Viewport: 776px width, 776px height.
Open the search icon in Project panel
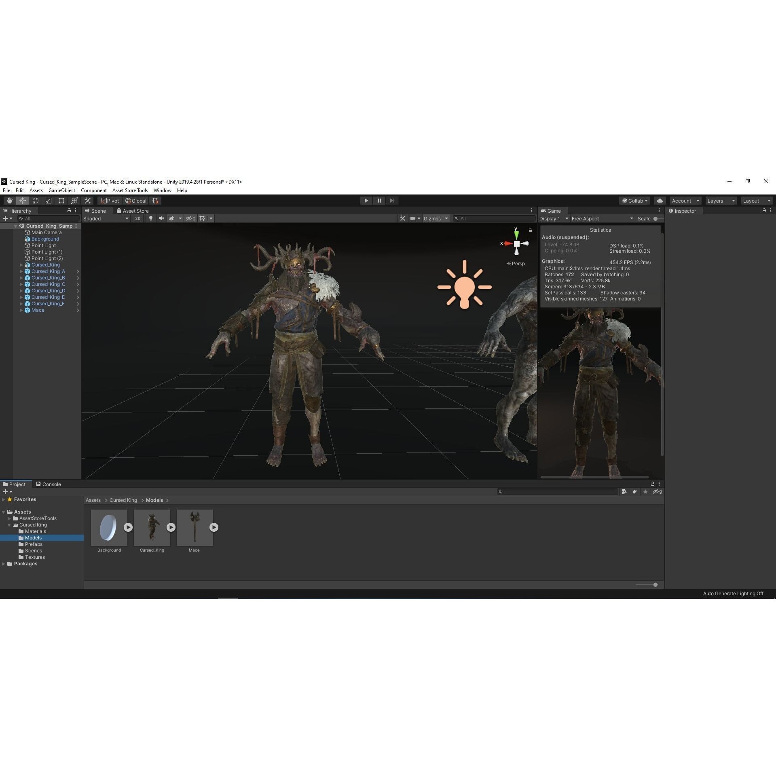[500, 492]
